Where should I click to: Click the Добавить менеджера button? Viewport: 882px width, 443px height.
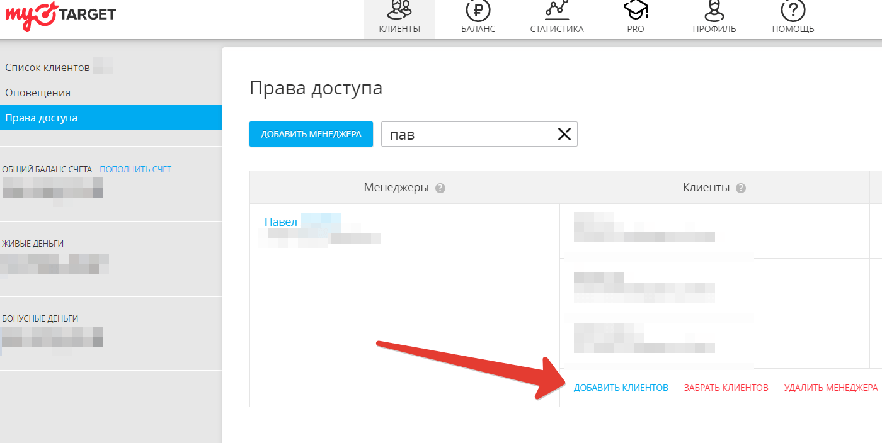[x=311, y=134]
